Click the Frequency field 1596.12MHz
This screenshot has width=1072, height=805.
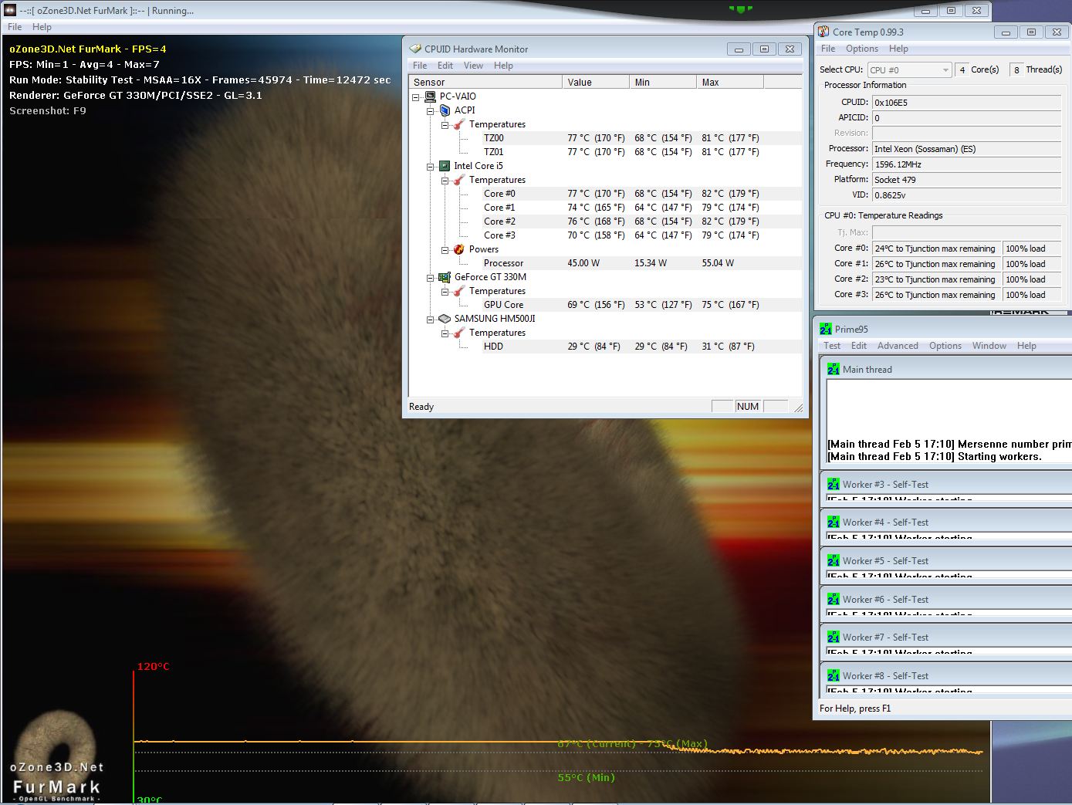[x=967, y=164]
